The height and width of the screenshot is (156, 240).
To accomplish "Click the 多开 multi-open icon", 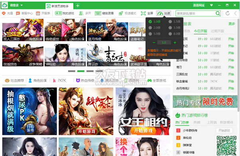I will tap(81, 13).
